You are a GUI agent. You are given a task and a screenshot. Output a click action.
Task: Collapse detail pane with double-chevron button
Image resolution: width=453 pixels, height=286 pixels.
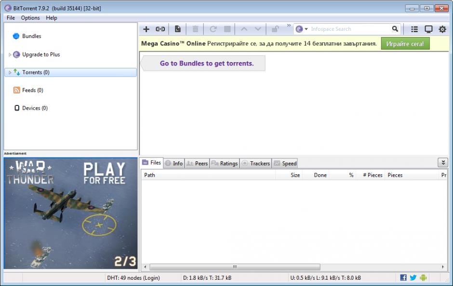[x=443, y=162]
